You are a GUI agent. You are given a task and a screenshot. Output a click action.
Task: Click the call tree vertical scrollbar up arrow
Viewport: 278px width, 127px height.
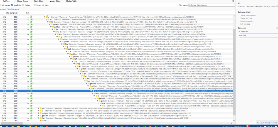click(x=234, y=14)
